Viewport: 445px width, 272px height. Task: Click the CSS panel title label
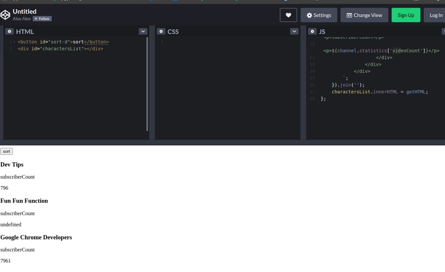click(173, 32)
